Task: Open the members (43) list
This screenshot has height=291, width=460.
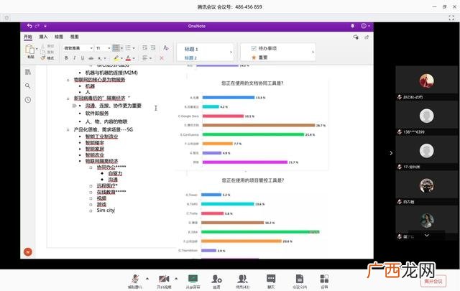Action: [x=243, y=282]
